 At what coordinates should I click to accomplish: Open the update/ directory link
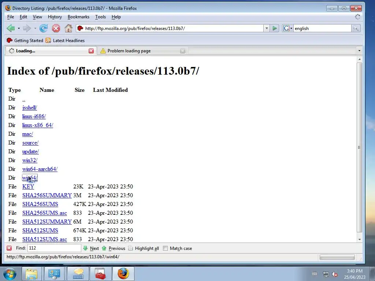[x=30, y=151]
